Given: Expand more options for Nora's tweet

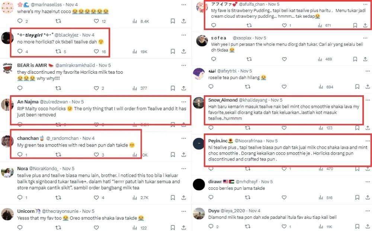Looking at the screenshot, I should pos(183,168).
